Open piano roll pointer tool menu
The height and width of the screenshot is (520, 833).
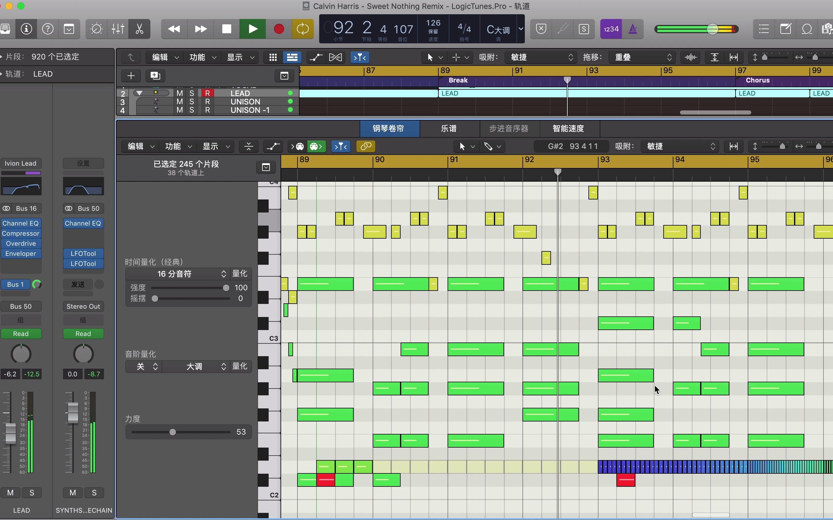tap(467, 146)
